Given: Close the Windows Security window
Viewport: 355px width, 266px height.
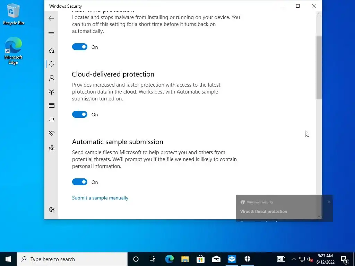Looking at the screenshot, I should [313, 6].
